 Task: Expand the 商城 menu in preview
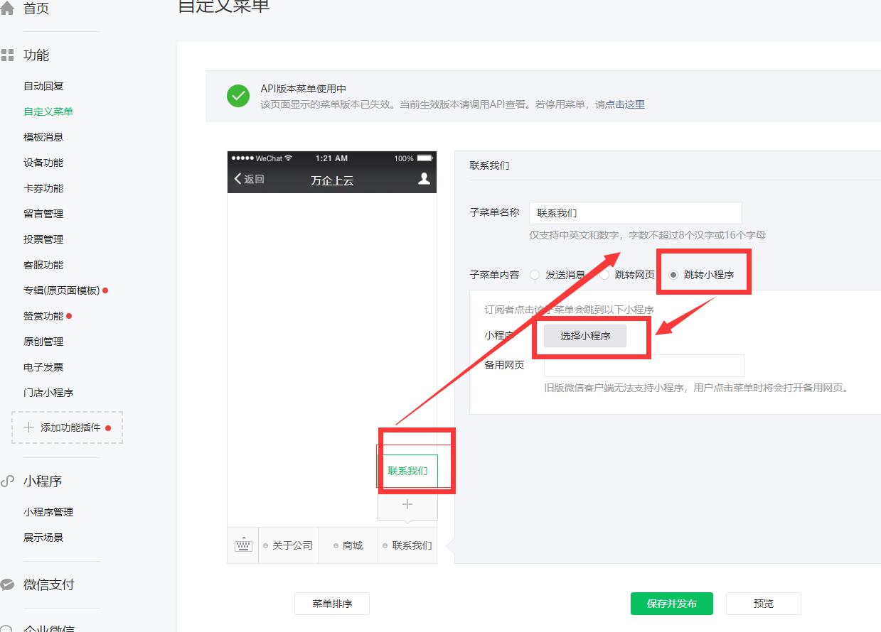click(x=348, y=545)
